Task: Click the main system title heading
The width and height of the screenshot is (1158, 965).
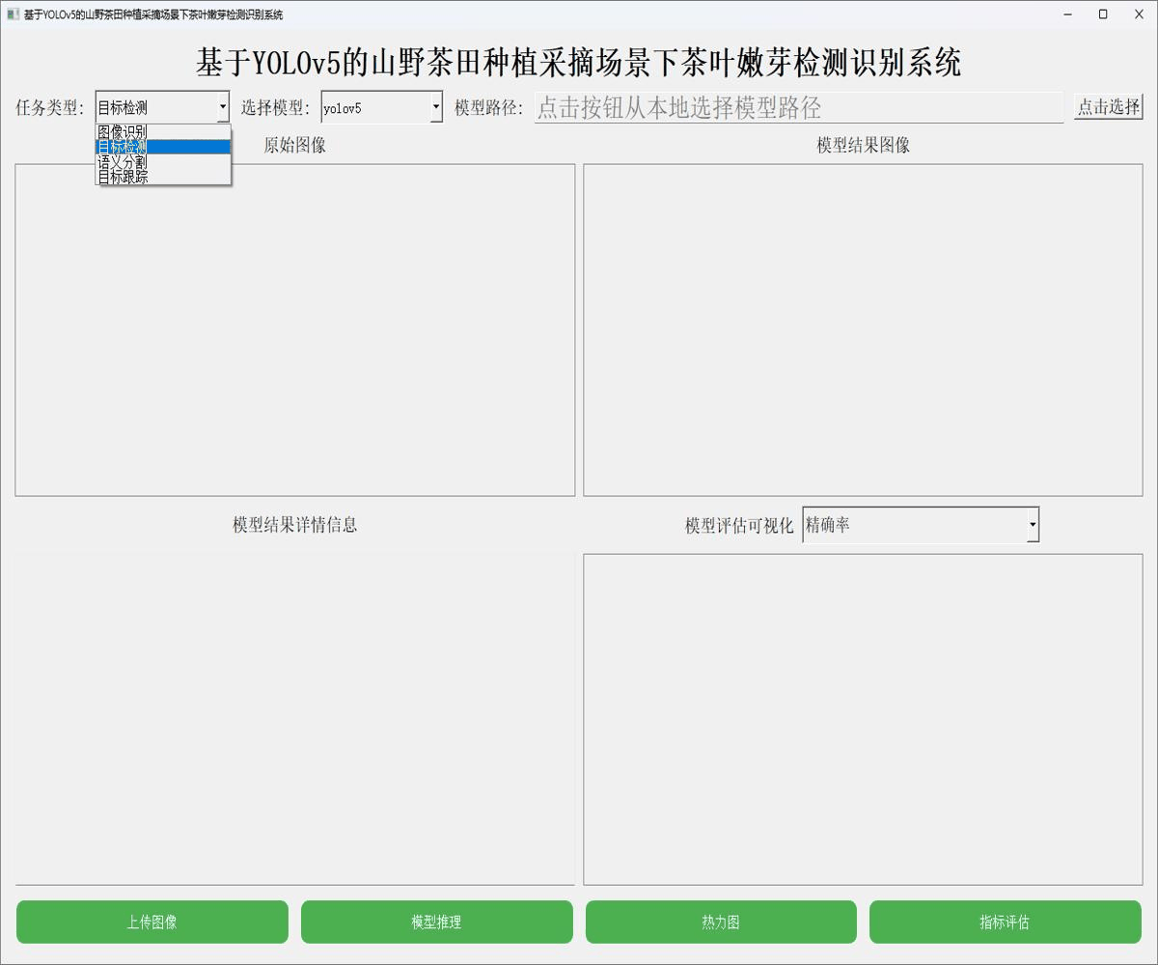Action: click(x=579, y=63)
